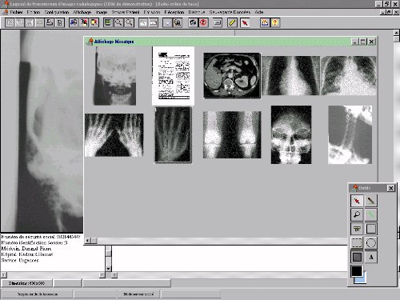Click the second magnifying glass toolbar icon
The height and width of the screenshot is (300, 400).
[129, 22]
